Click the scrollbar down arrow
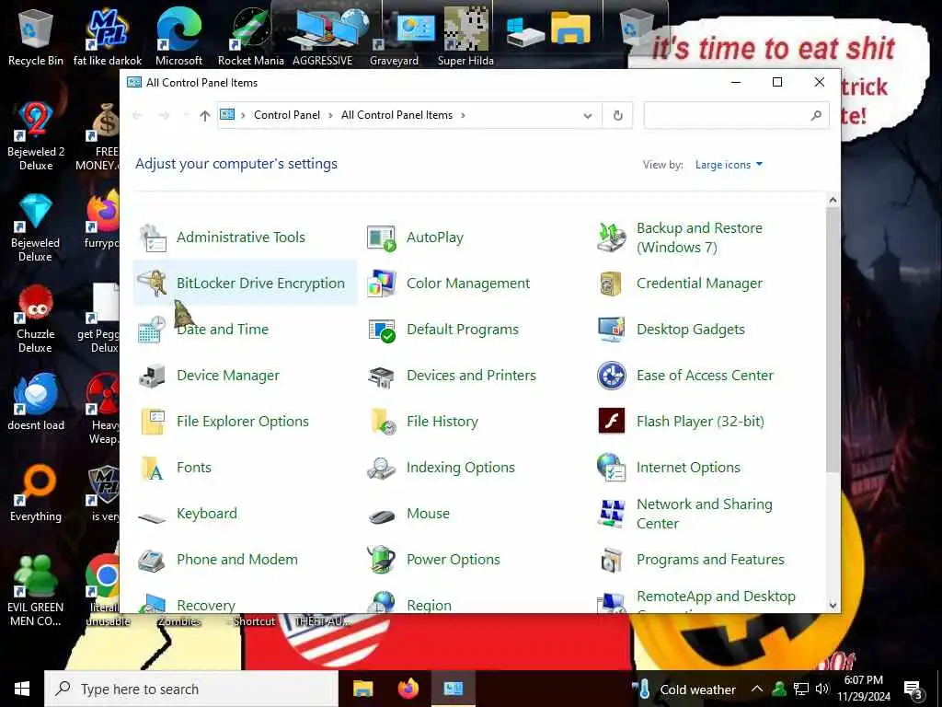The height and width of the screenshot is (707, 942). 833,606
